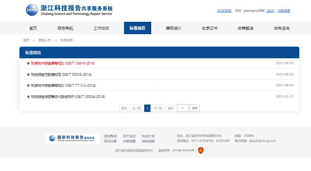Go to next page with 下一页
This screenshot has width=311, height=171.
click(x=158, y=108)
